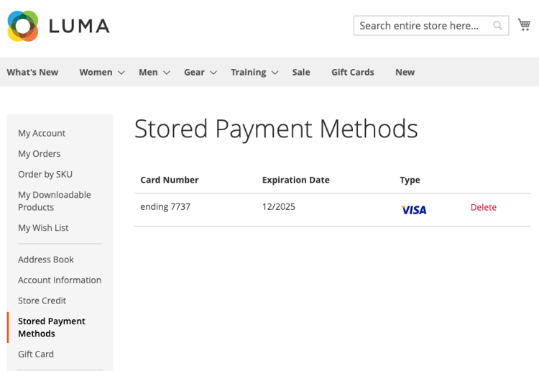Delete the card ending 7737
Screen dimensions: 539x371
(x=484, y=207)
